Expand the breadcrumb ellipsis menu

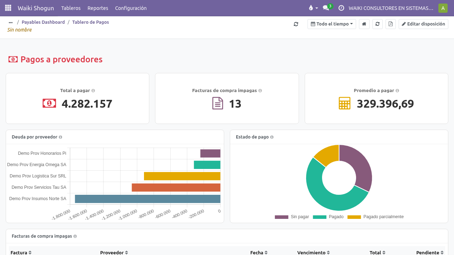(x=11, y=22)
